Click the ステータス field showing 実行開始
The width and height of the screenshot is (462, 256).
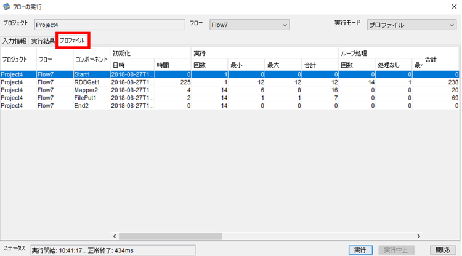coord(113,250)
